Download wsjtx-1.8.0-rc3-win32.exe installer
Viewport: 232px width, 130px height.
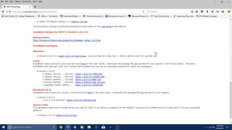72,56
